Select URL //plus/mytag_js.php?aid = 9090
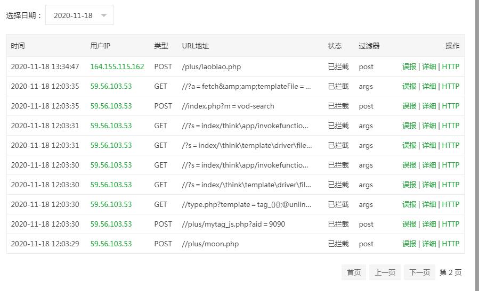479x291 pixels. pyautogui.click(x=233, y=224)
